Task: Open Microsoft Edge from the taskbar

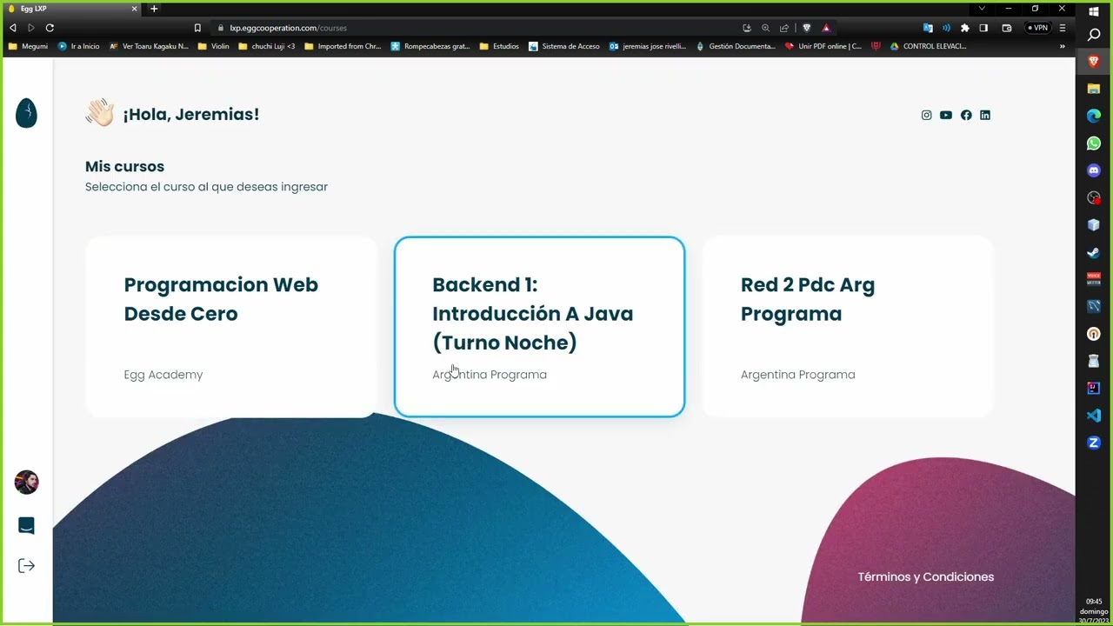Action: coord(1094,116)
